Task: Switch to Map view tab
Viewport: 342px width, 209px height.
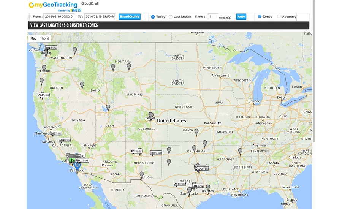Action: coord(33,38)
